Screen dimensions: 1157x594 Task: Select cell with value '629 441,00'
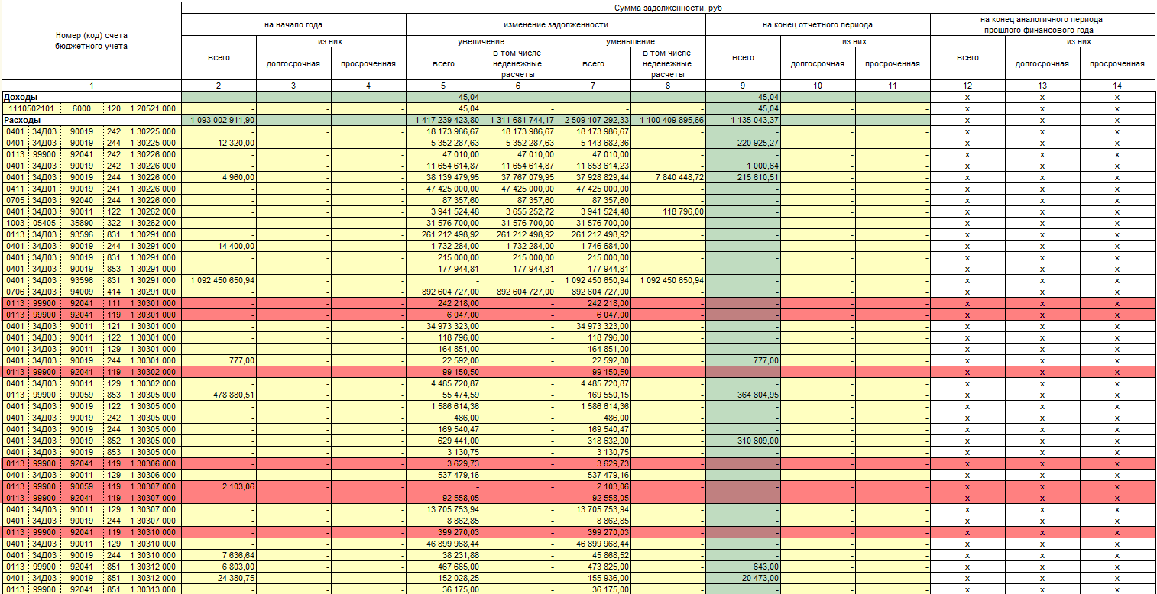[443, 441]
